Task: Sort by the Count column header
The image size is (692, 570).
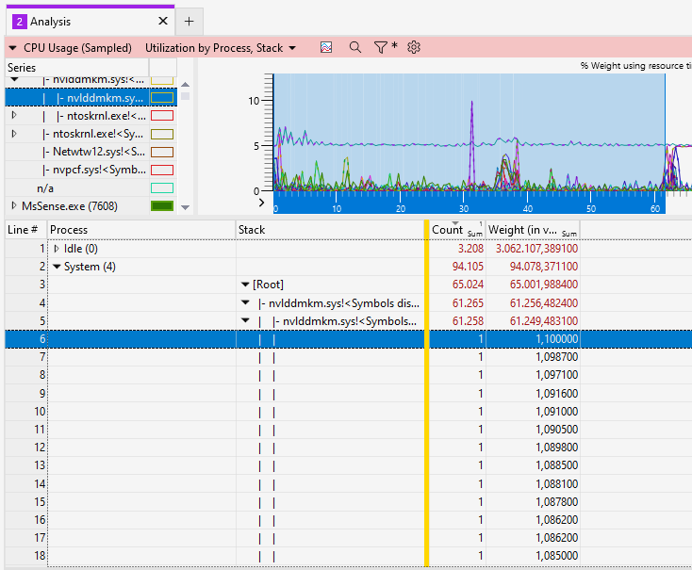Action: tap(457, 230)
